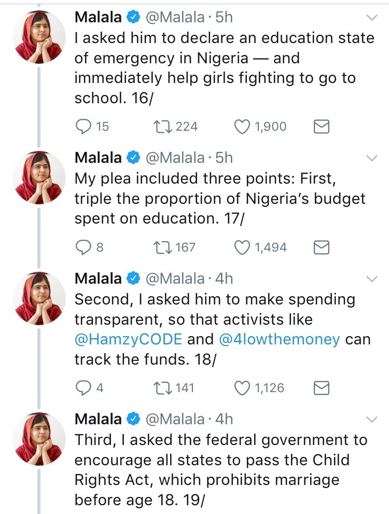389x514 pixels.
Task: Like the tweet with 1,900 likes
Action: [243, 126]
